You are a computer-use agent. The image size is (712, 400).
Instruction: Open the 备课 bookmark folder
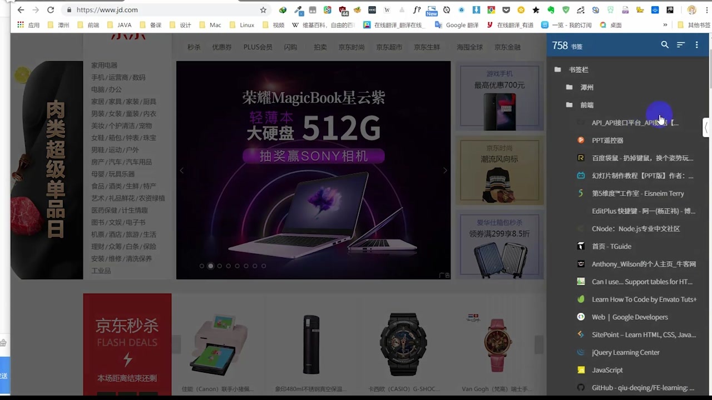coord(150,25)
